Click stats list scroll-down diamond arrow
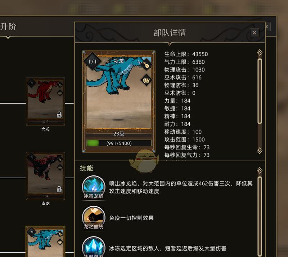Screen dimensions: 288x257 (260, 150)
